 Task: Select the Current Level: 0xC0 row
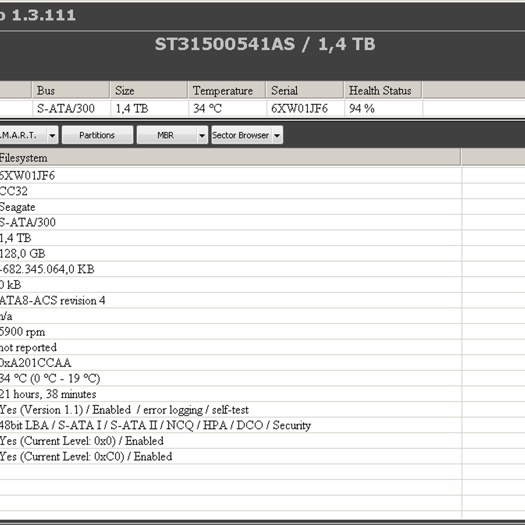(230, 456)
